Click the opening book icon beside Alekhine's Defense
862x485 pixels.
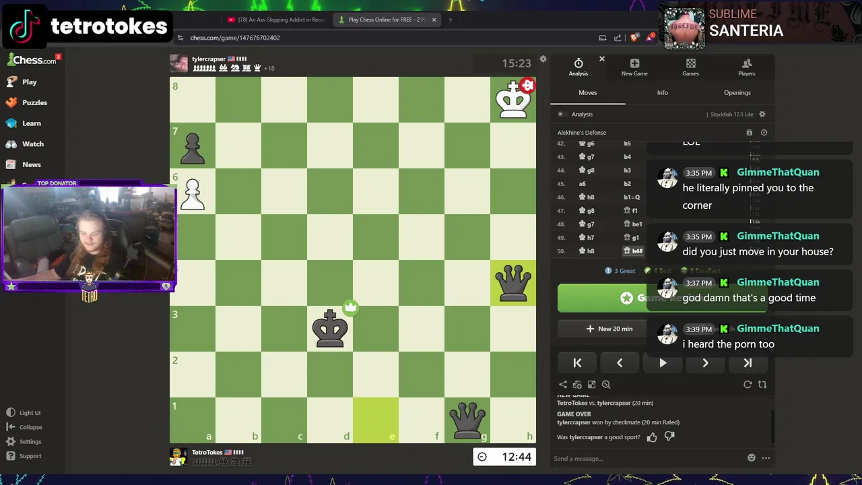click(x=749, y=133)
